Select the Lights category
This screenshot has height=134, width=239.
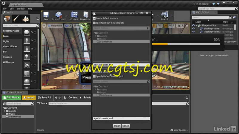[6, 41]
